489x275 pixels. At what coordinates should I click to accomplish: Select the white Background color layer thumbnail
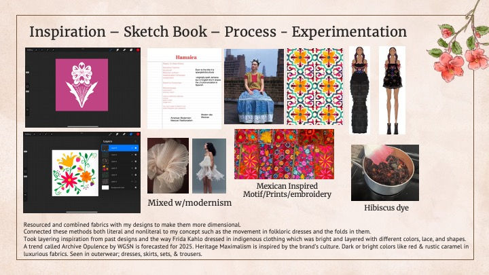click(105, 187)
